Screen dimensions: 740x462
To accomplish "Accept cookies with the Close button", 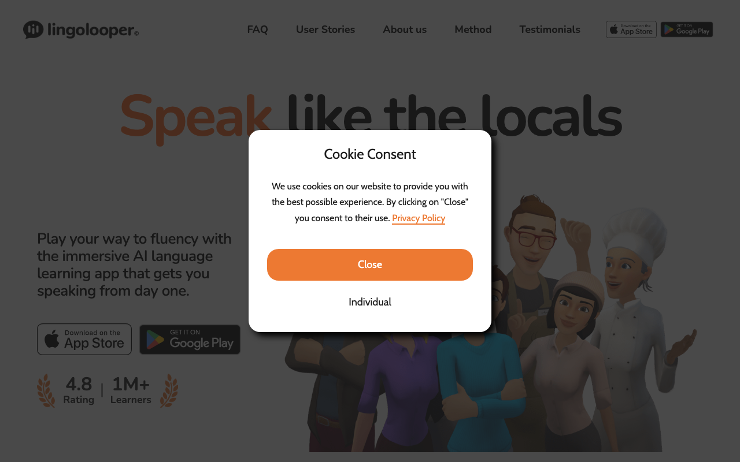I will pos(370,264).
